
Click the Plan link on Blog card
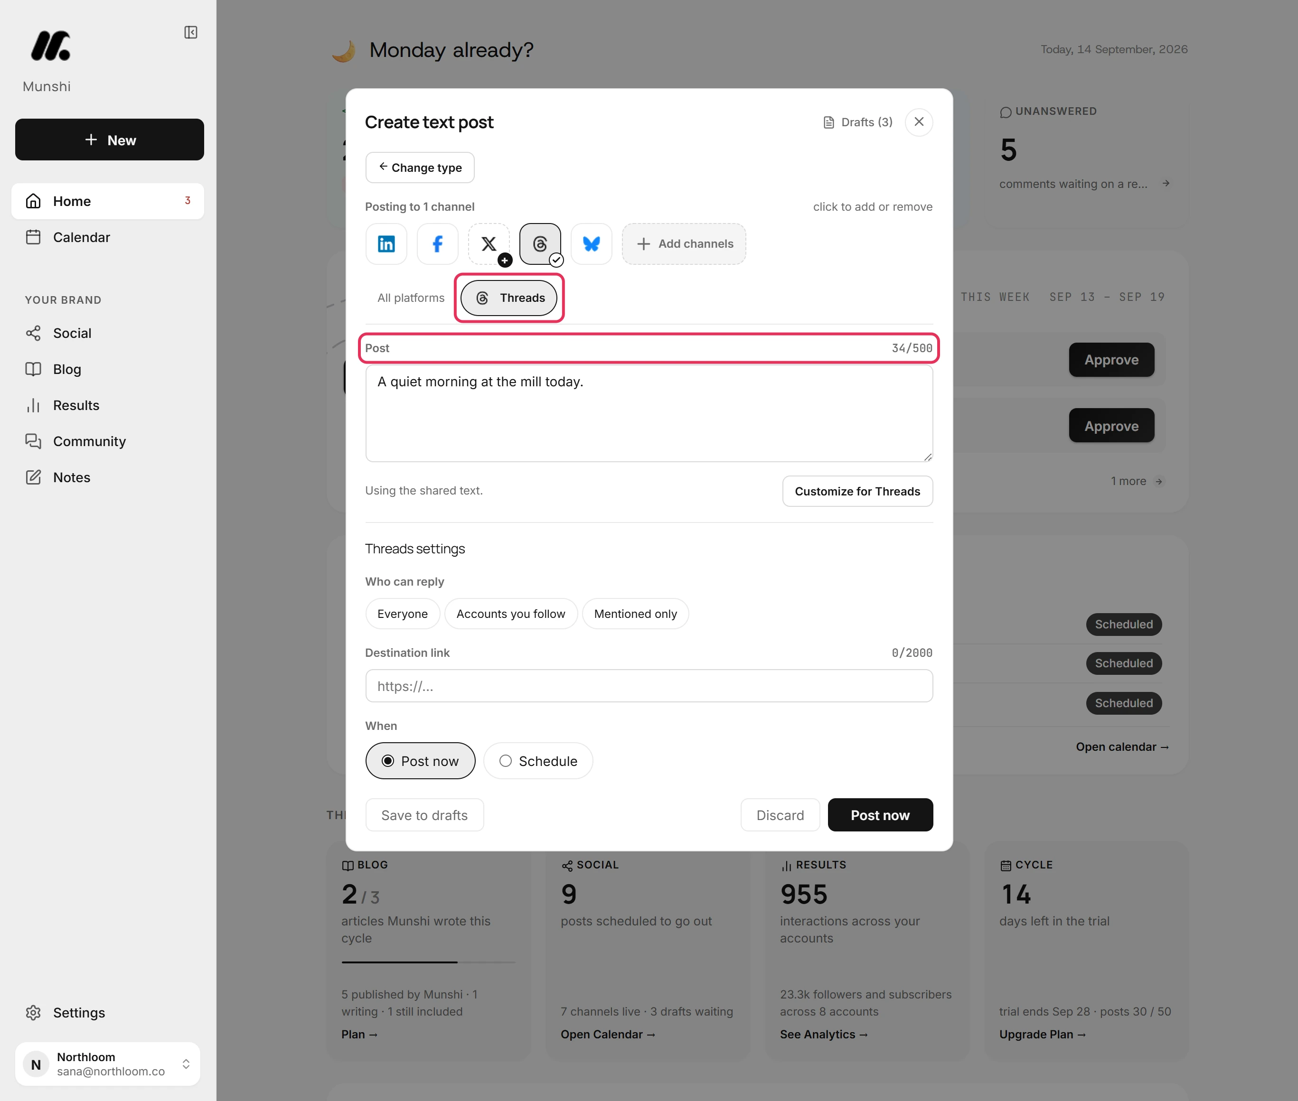(x=359, y=1034)
